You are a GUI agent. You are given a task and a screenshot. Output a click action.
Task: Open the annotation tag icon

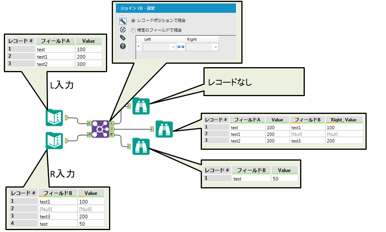tap(123, 38)
